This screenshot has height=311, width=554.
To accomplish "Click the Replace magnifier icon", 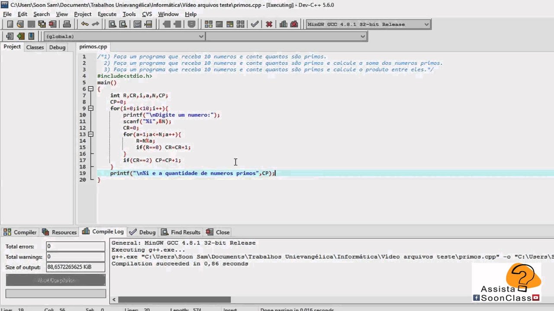I will (x=123, y=24).
